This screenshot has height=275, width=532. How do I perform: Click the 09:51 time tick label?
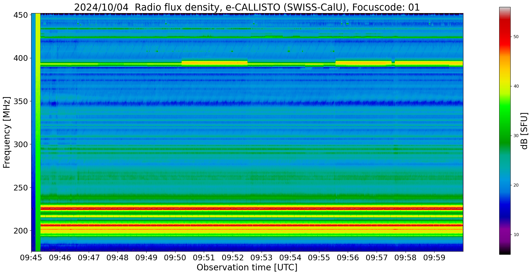click(x=204, y=258)
